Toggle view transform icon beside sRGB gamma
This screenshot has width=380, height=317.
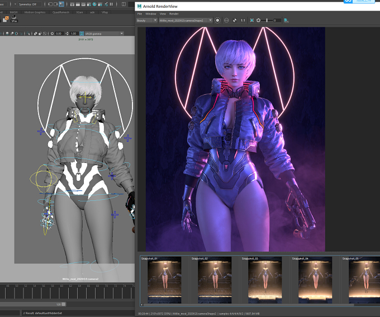pyautogui.click(x=82, y=33)
